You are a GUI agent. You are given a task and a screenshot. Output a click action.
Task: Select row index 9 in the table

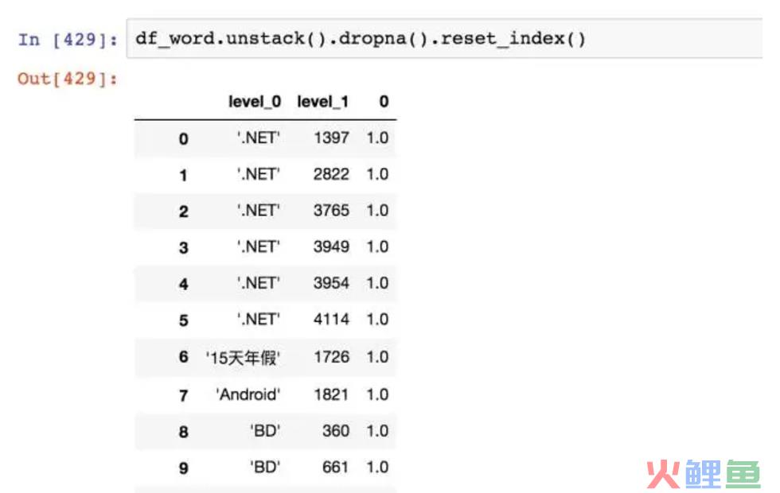pos(184,468)
